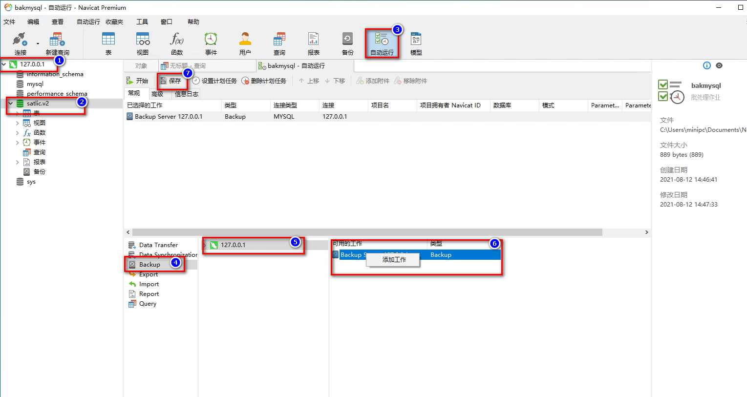Switch to the 对象 tab
Viewport: 747px width, 397px height.
(x=141, y=66)
